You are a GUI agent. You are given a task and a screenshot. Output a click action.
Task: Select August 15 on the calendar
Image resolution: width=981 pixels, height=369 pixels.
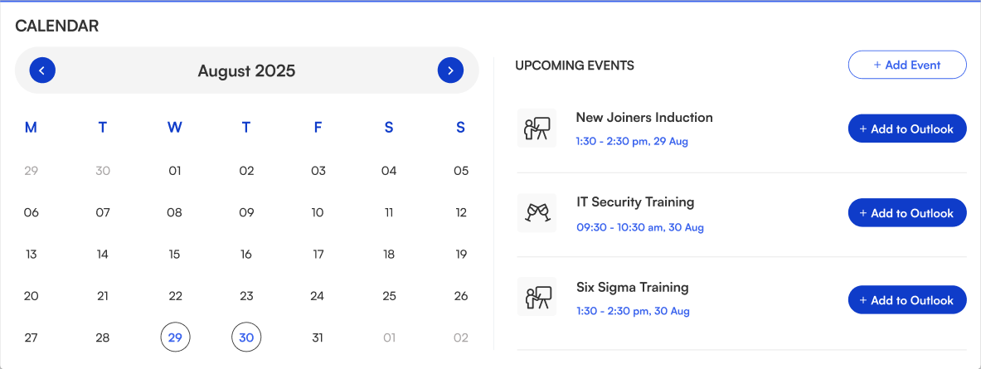(174, 255)
